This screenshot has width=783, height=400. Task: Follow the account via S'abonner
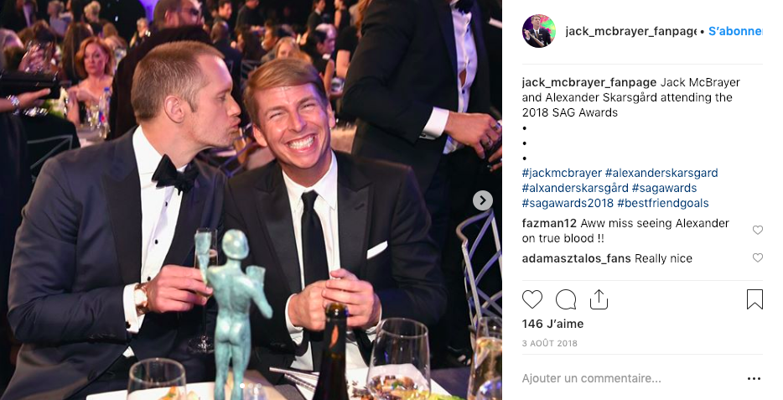click(735, 32)
